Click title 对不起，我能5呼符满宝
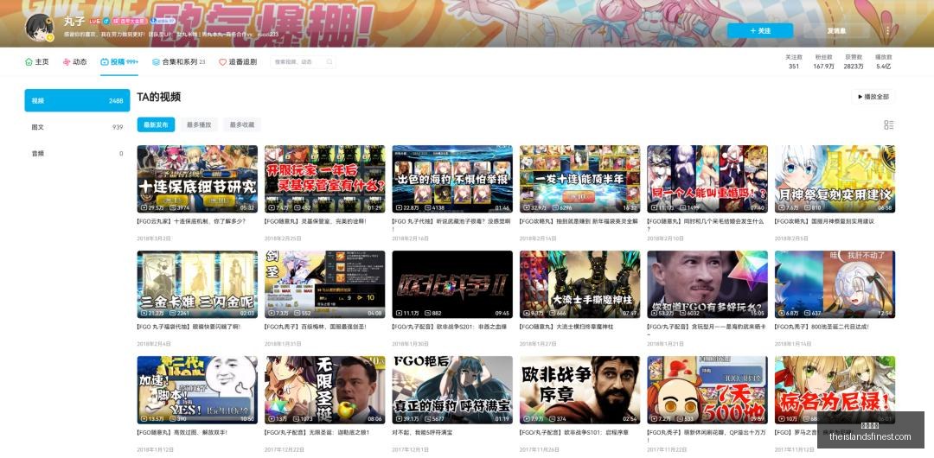Viewport: 934px width, 458px height. (422, 432)
